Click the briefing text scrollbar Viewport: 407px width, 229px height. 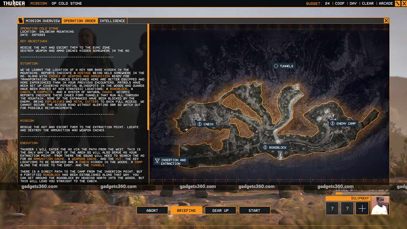148,76
